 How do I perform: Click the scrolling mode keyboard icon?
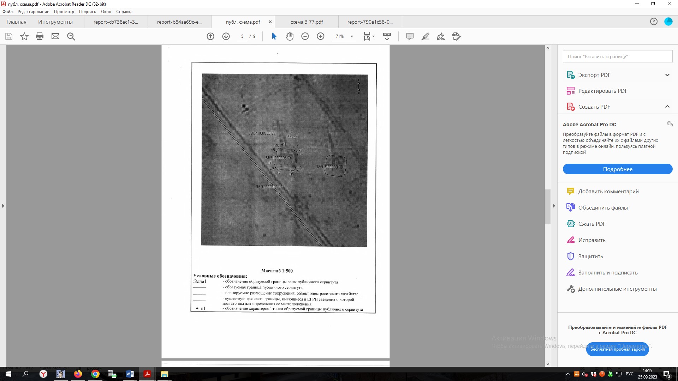[387, 36]
